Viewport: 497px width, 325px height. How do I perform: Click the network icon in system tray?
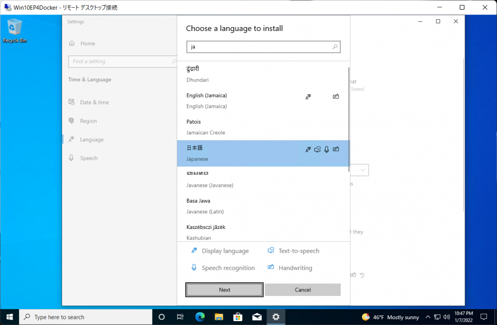point(437,317)
